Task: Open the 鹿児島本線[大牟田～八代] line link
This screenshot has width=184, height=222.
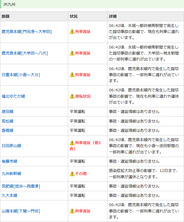Action: click(25, 53)
